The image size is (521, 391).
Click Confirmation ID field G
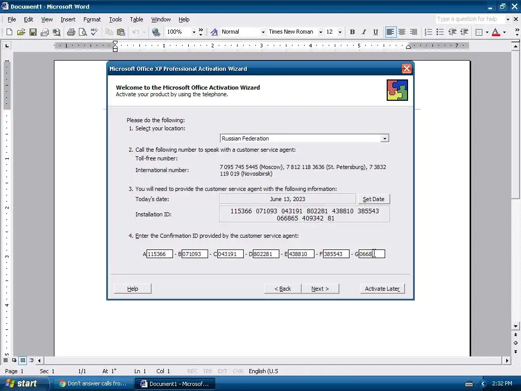click(x=372, y=254)
